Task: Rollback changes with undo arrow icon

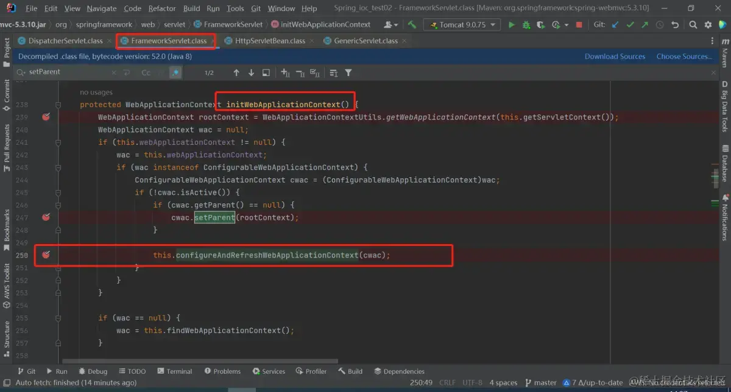Action: click(674, 25)
